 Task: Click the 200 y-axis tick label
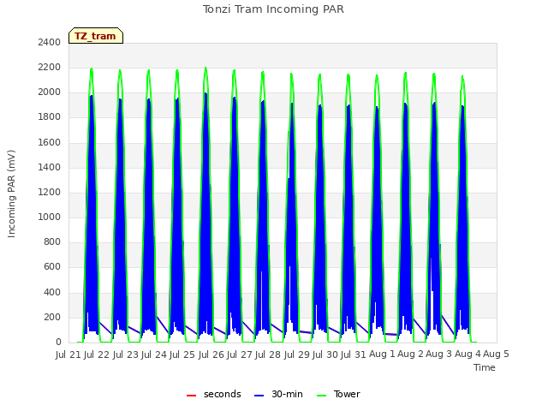pos(52,317)
